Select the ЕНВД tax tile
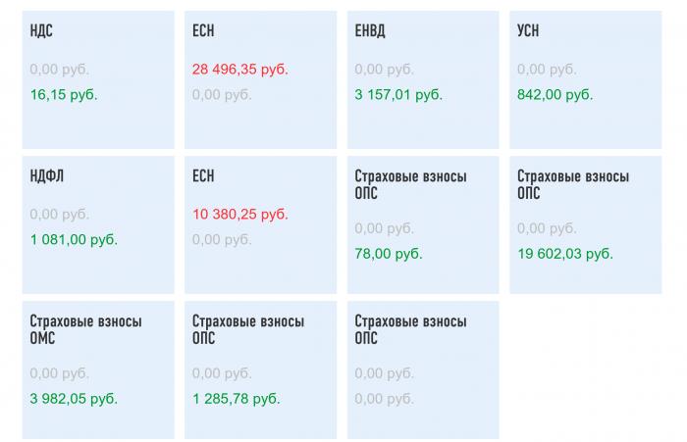This screenshot has width=687, height=442. point(423,79)
